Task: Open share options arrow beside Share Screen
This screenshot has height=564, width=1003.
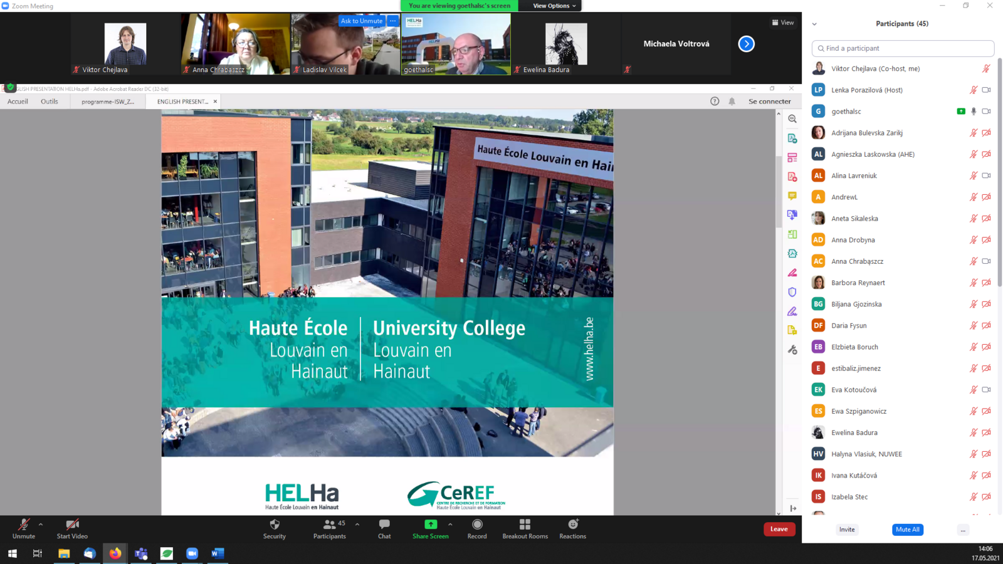Action: [450, 525]
